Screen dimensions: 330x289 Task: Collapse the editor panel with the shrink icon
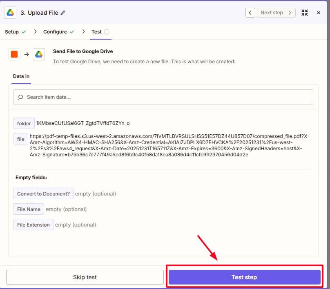(x=305, y=13)
